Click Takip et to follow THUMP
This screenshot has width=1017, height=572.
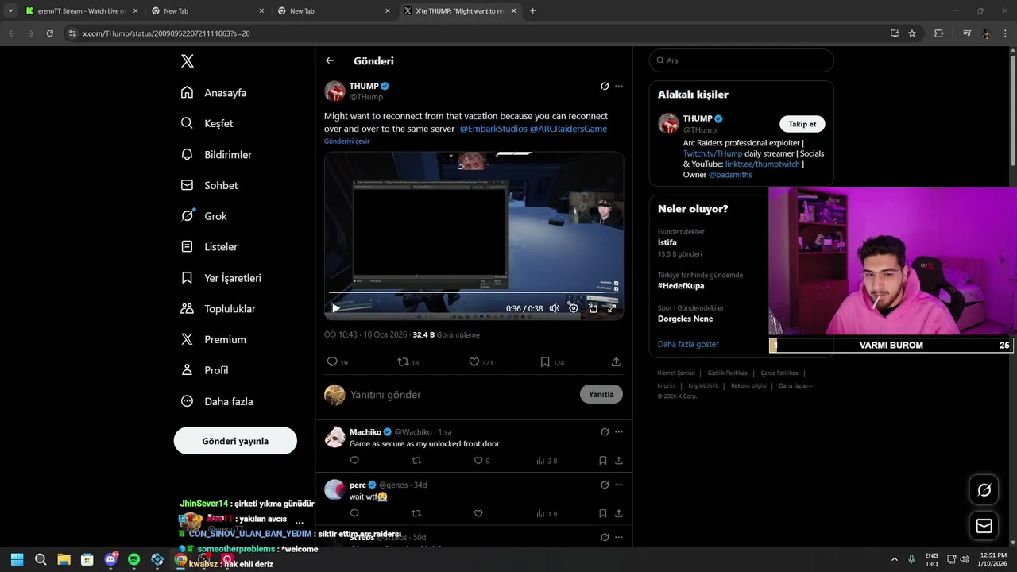click(x=802, y=124)
